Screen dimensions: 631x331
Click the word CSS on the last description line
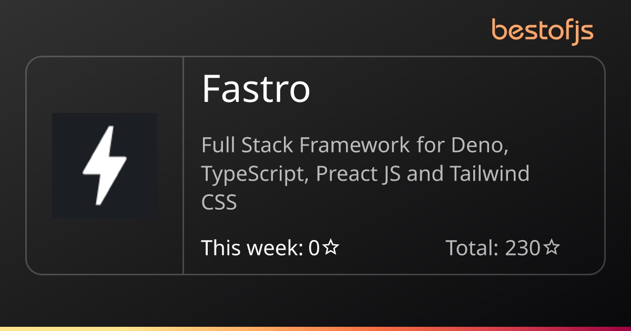(219, 202)
